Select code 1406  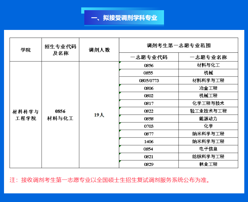pos(149,142)
